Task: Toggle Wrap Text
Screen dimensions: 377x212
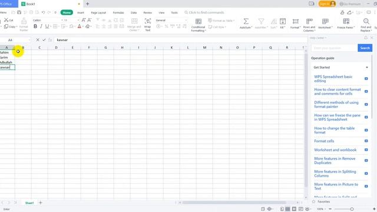Action: coord(148,25)
